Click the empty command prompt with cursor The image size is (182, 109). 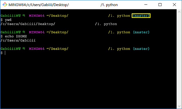point(3,53)
